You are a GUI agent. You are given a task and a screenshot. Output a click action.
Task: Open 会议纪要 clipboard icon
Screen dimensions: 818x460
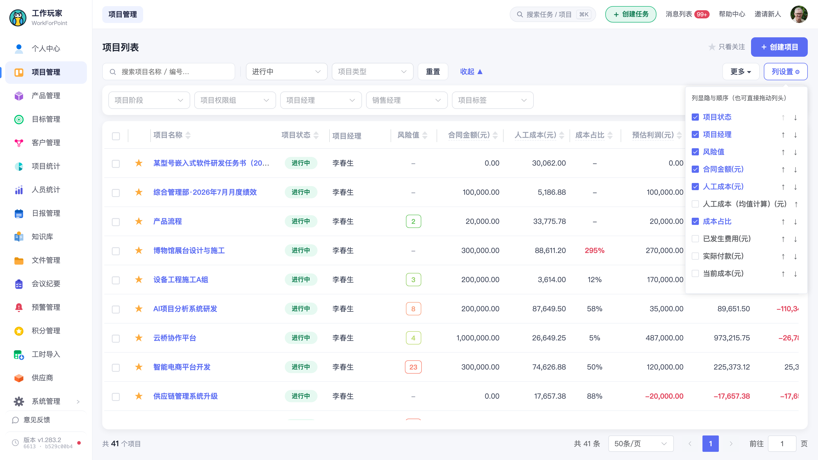point(19,284)
